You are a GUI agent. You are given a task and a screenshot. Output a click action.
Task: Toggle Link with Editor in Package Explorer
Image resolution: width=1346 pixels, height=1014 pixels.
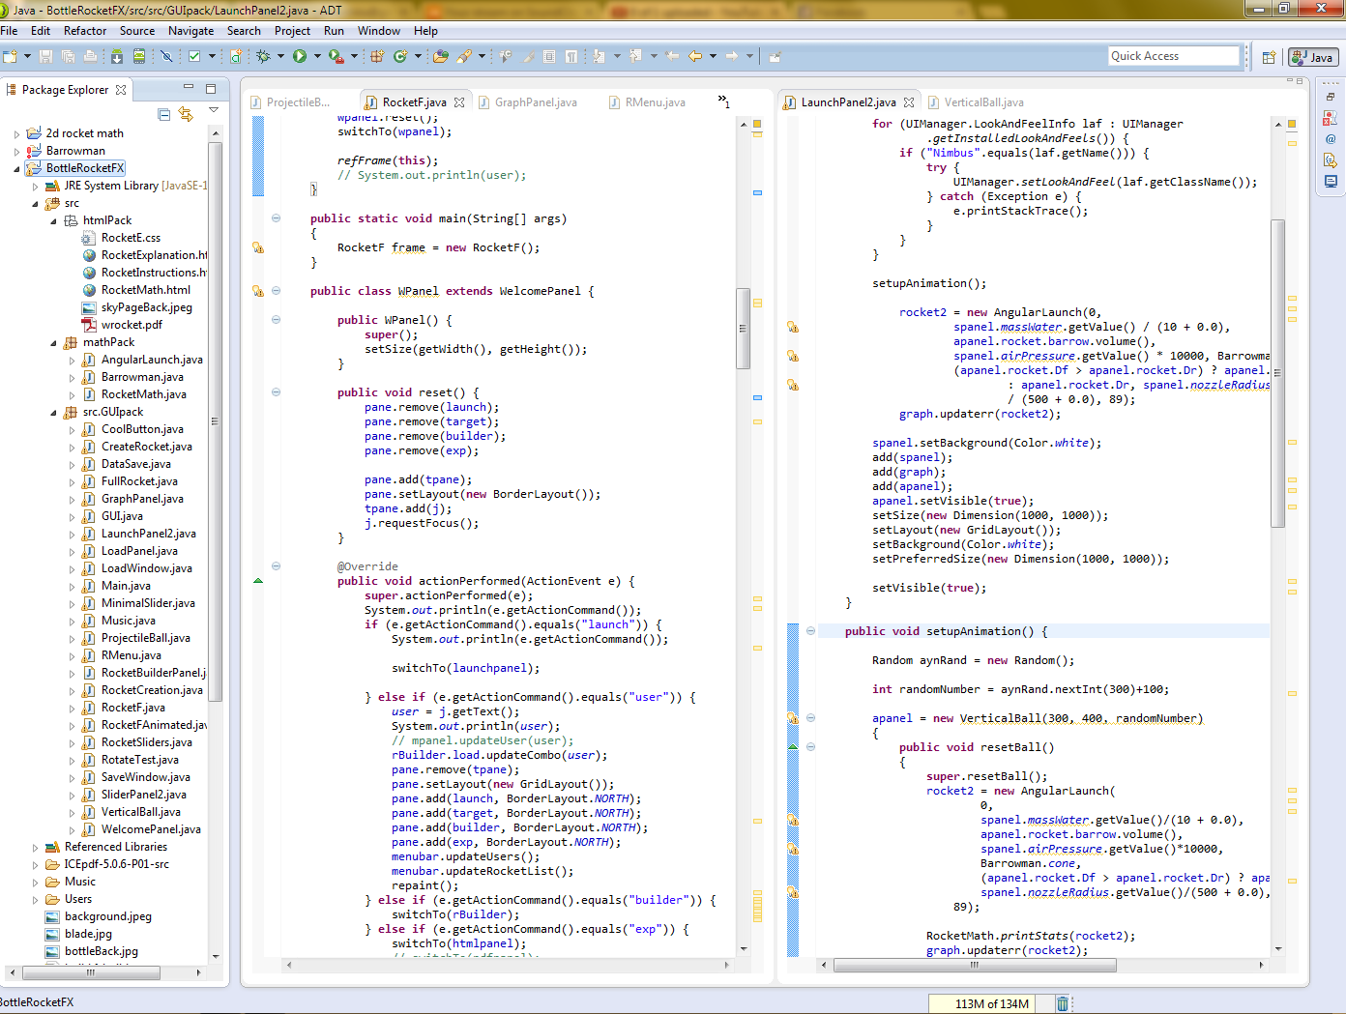pyautogui.click(x=186, y=114)
